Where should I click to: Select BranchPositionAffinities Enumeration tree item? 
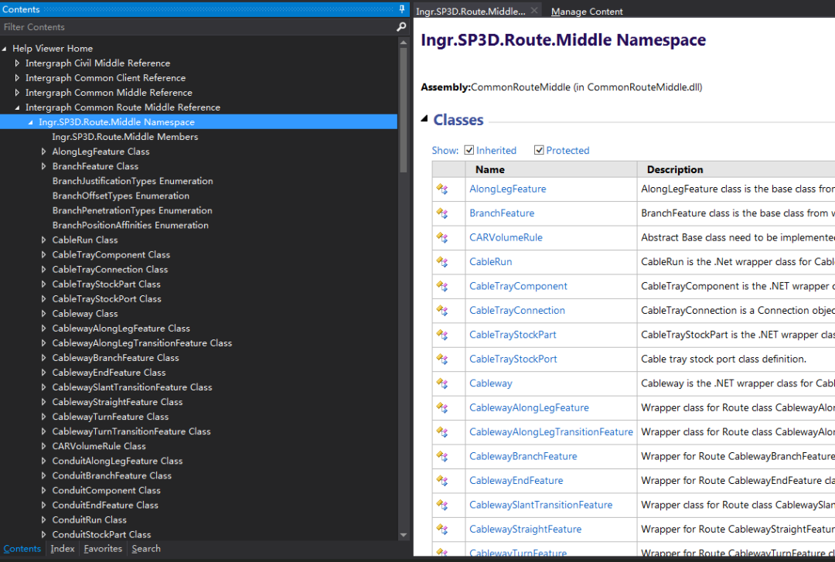click(131, 225)
